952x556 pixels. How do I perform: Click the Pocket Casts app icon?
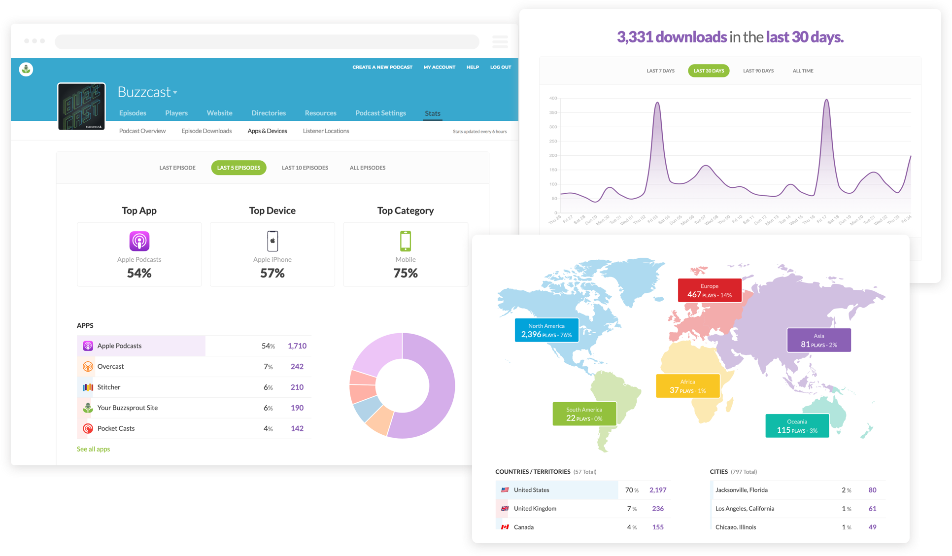point(88,429)
